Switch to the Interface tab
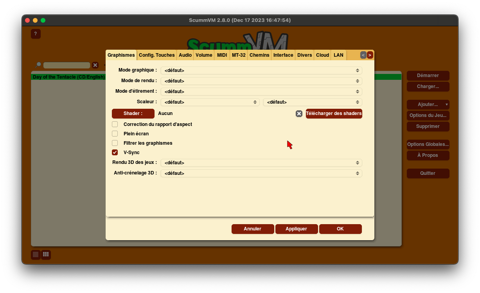Screen dimensions: 480x293 click(283, 55)
